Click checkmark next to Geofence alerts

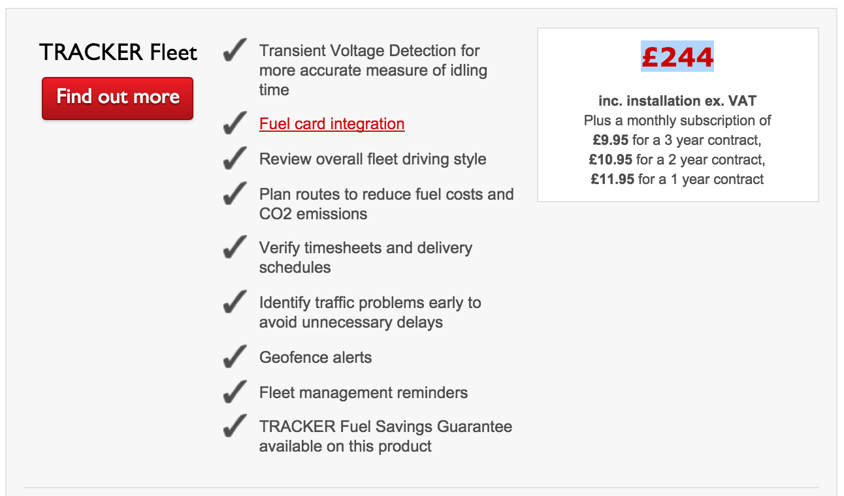tap(235, 357)
